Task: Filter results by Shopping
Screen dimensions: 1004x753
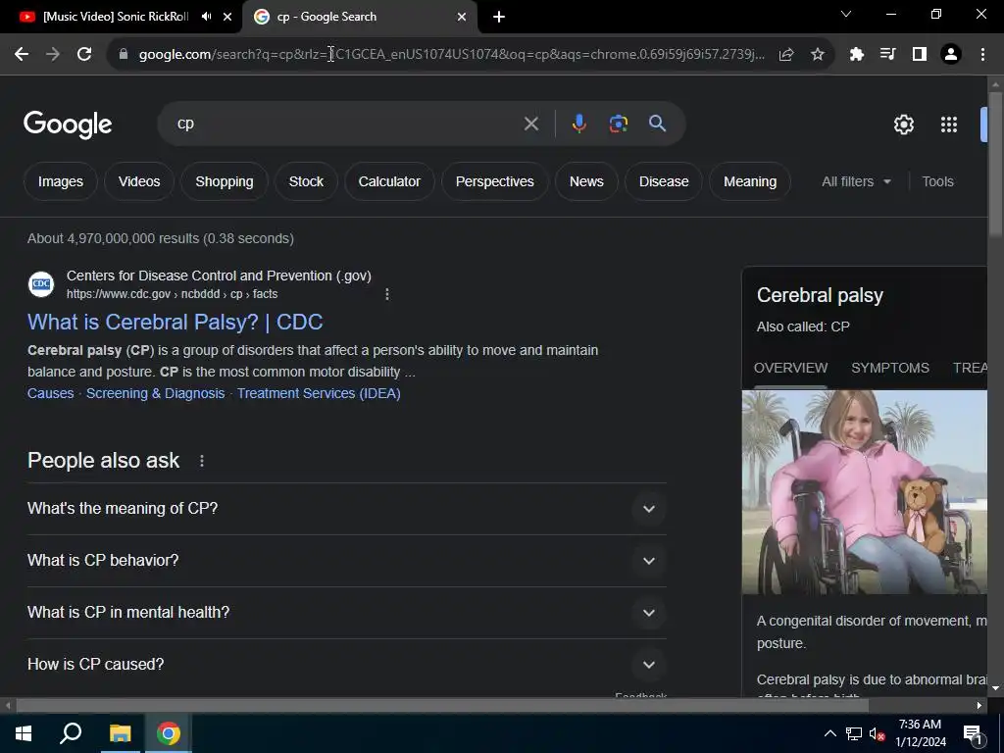Action: 225,181
